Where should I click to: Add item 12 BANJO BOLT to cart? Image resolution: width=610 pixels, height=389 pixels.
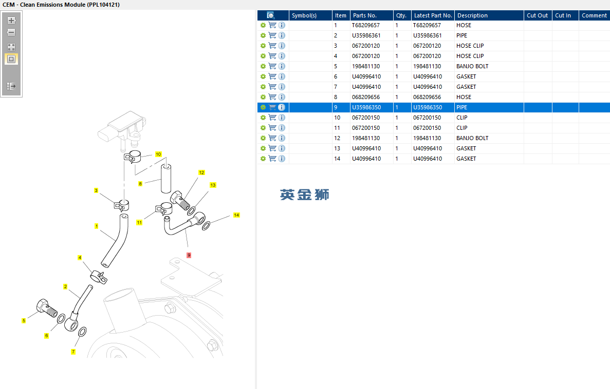(272, 138)
